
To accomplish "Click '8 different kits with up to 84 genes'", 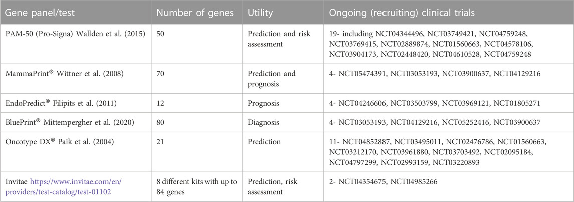I will click(195, 186).
